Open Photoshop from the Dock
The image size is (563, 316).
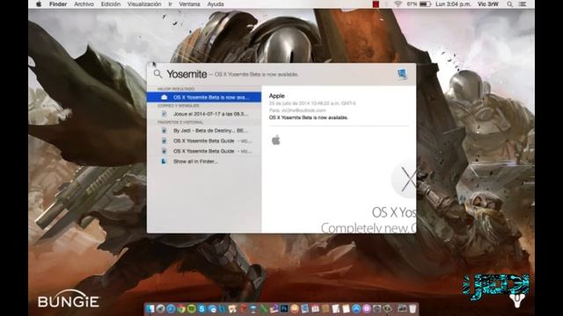(x=284, y=308)
